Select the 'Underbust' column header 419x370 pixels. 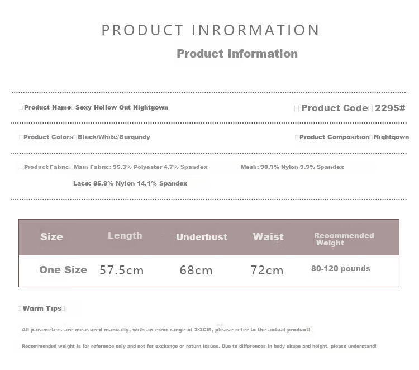[x=202, y=237]
